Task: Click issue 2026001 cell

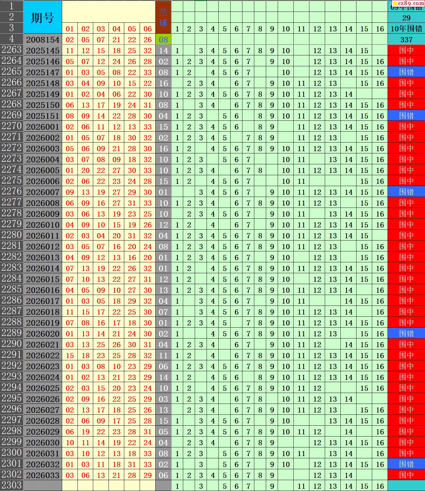Action: (43, 127)
